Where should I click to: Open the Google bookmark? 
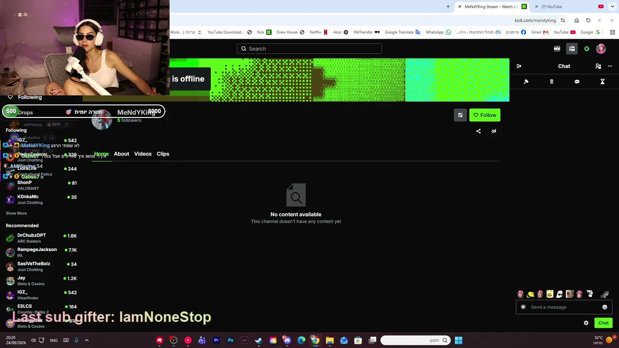590,32
